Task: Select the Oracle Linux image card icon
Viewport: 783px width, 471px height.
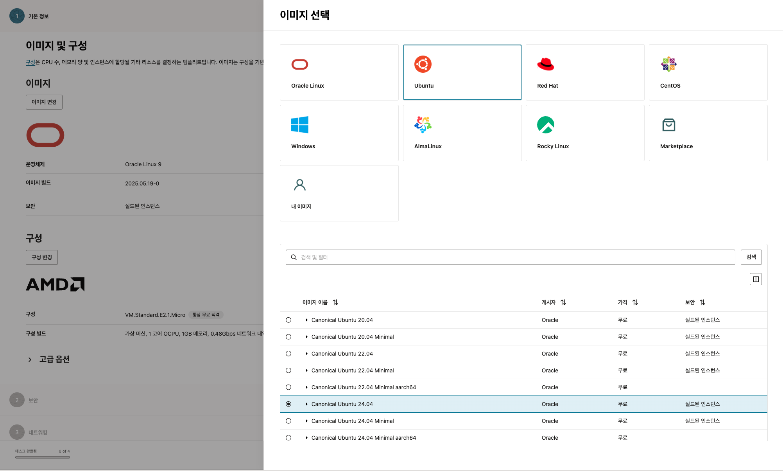Action: 300,64
